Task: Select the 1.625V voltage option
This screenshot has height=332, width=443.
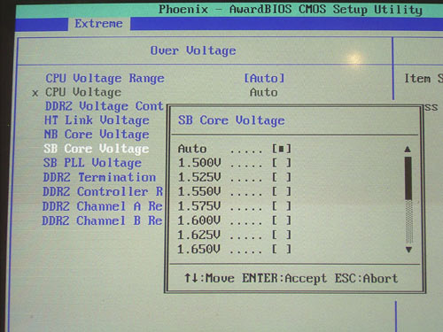Action: (x=235, y=235)
